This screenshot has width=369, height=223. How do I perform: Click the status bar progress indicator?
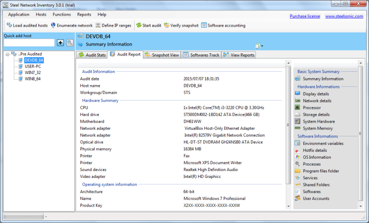tap(24, 216)
